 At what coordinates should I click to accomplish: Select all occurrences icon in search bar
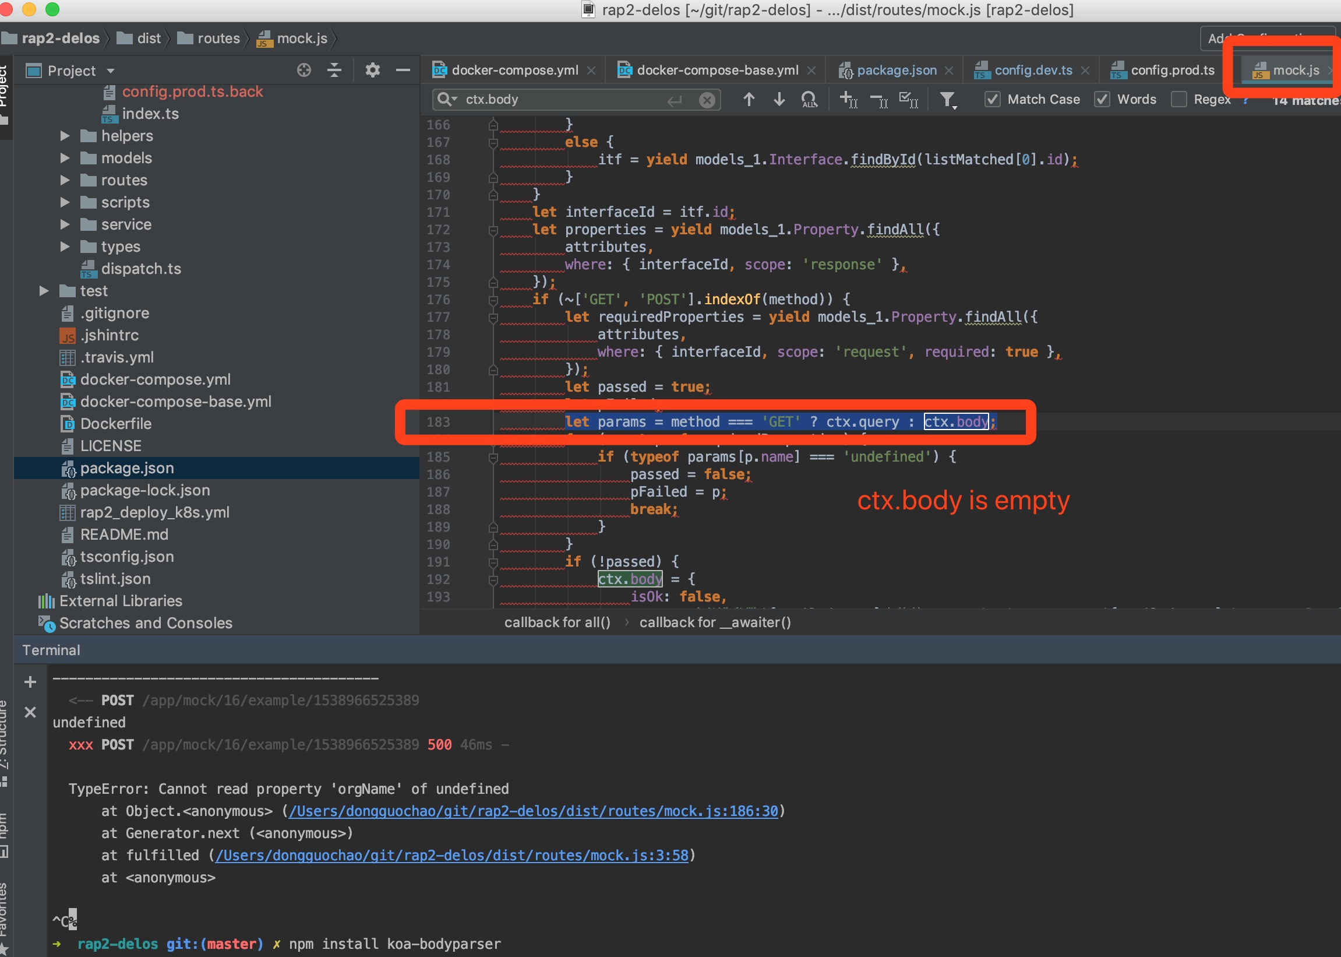coord(909,100)
